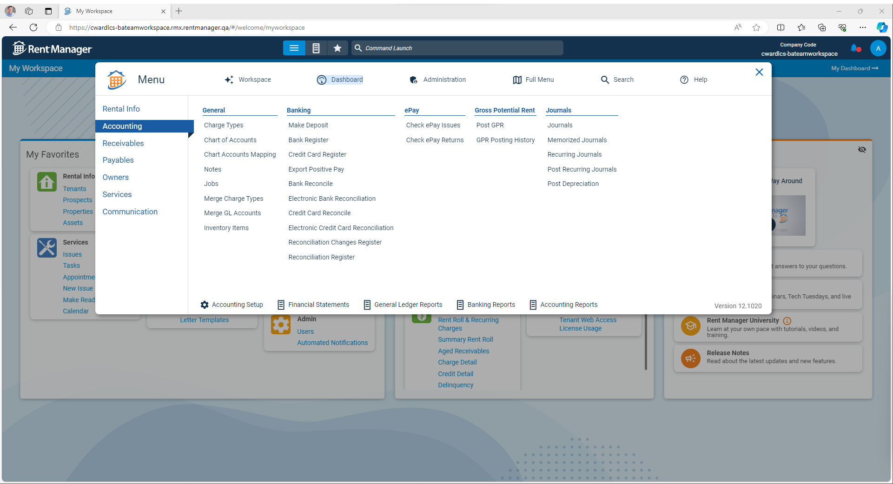Open Reconciliation Register
Image resolution: width=893 pixels, height=484 pixels.
tap(321, 257)
